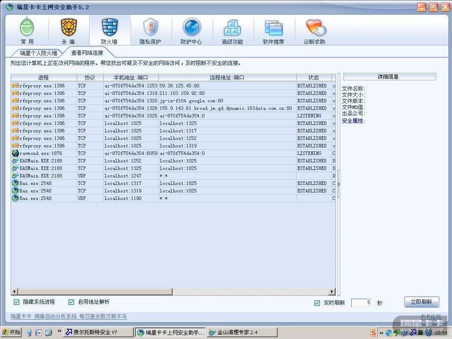This screenshot has height=339, width=452.
Task: Select the 查看网络连接 tab
Action: [x=87, y=53]
